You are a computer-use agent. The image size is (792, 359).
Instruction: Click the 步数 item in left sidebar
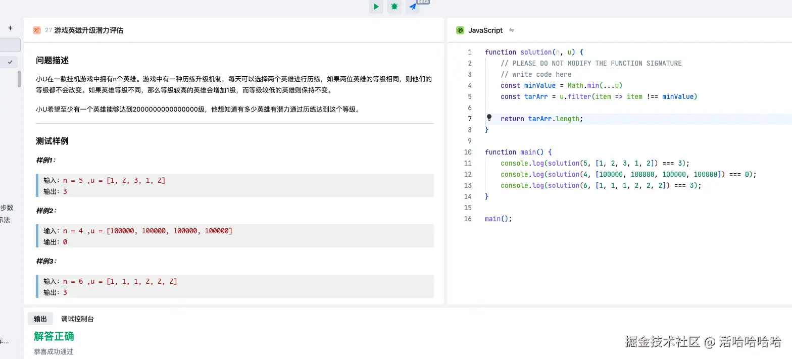pos(7,208)
